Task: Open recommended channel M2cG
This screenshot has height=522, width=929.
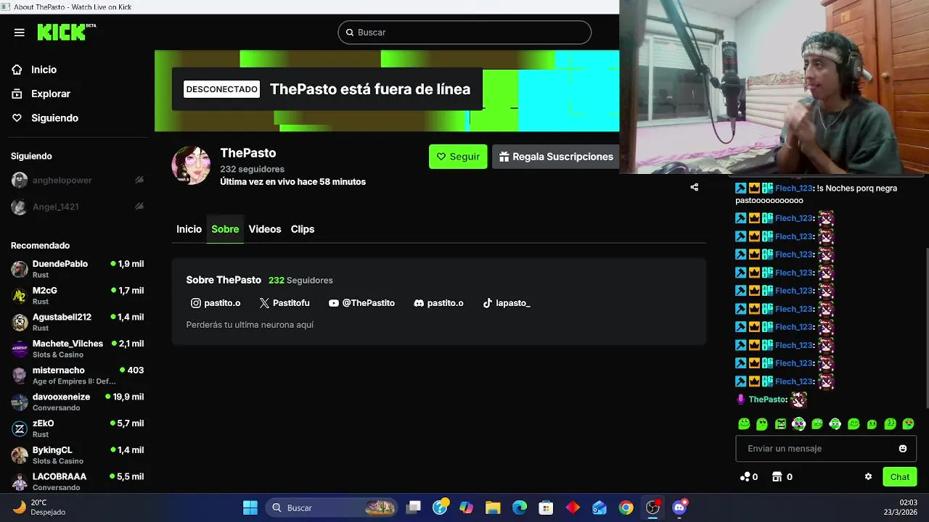Action: click(77, 295)
